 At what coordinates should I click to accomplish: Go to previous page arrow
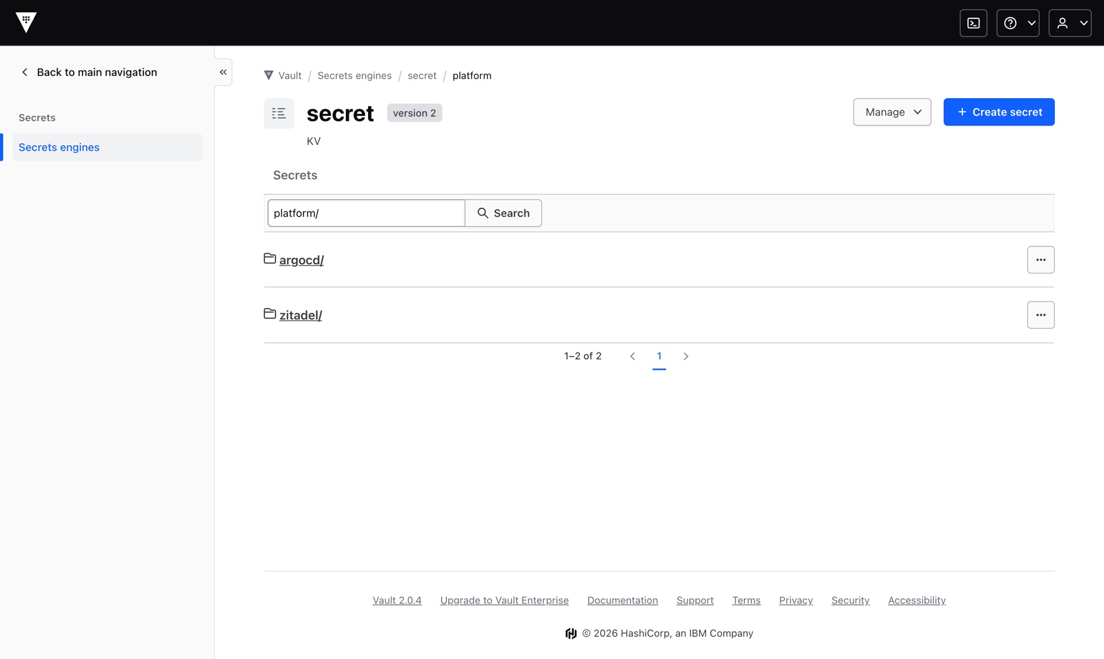[632, 356]
